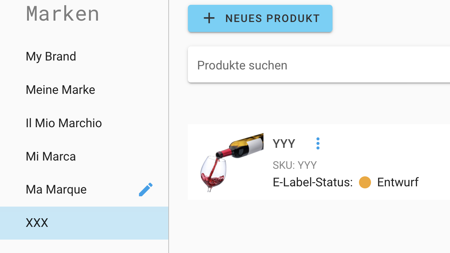Open the wine bottle product thumbnail
Screen dimensions: 450x253
(232, 162)
